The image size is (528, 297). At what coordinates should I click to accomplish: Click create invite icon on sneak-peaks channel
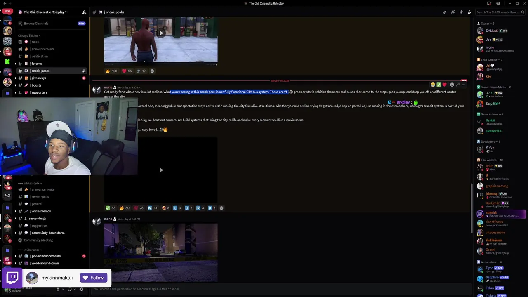84,71
